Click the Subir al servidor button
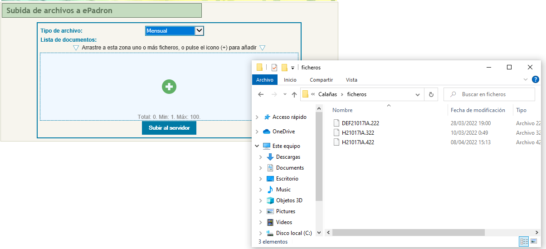This screenshot has height=249, width=546. click(x=169, y=128)
